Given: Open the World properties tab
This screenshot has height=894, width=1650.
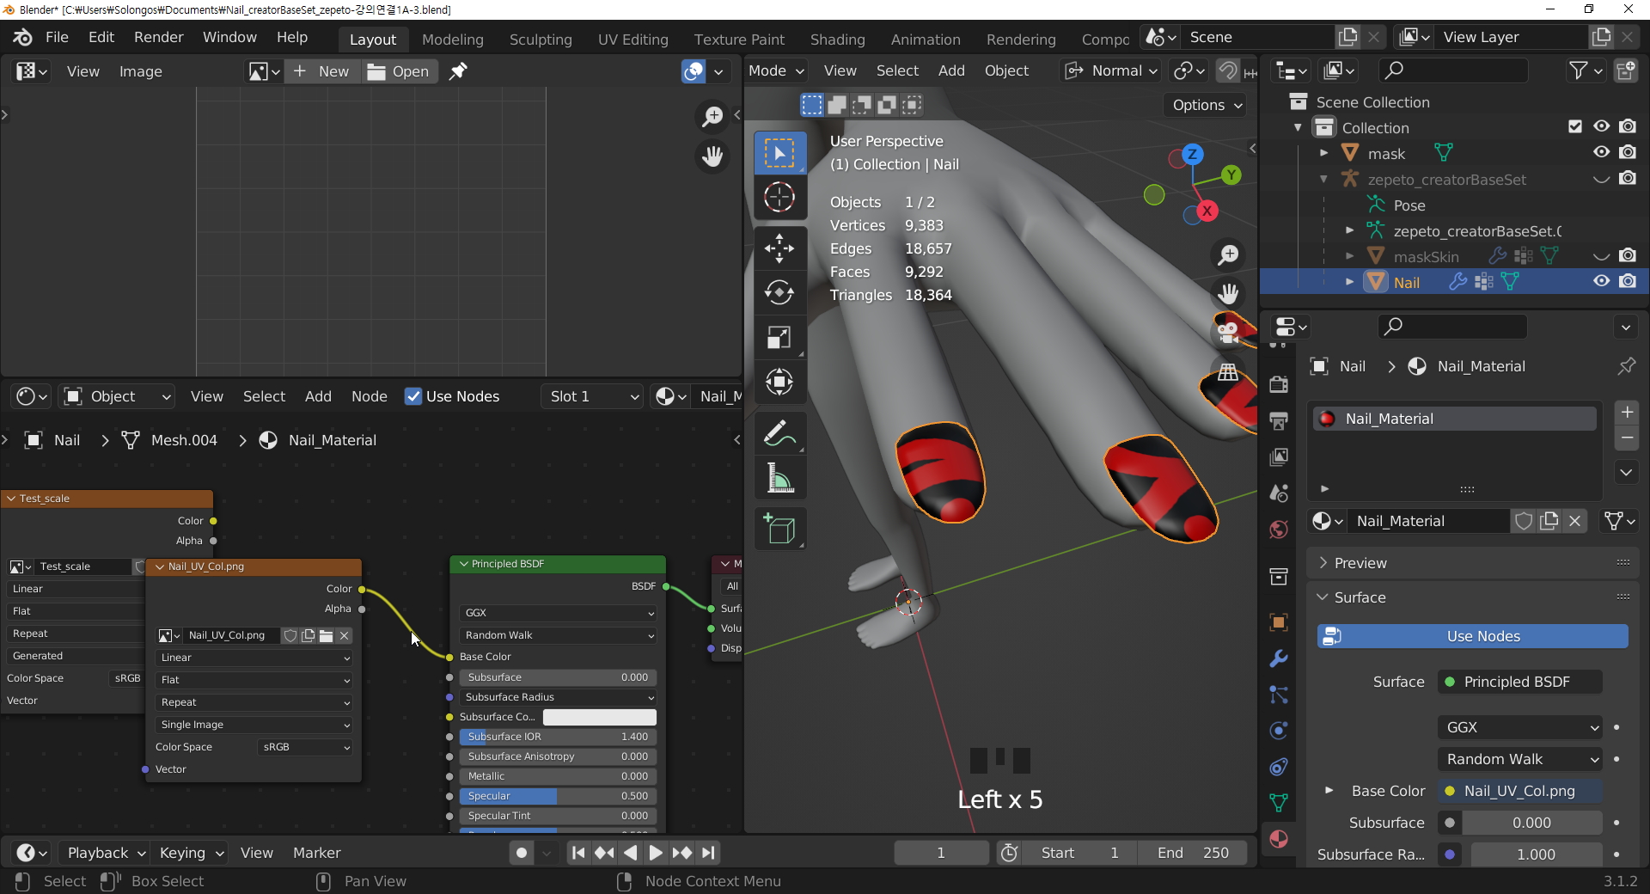Looking at the screenshot, I should (x=1279, y=530).
